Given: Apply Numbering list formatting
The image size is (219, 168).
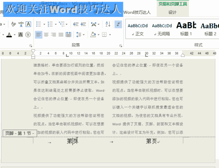Looking at the screenshot, I should click(50, 24).
